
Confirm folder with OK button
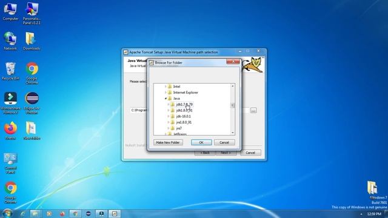coord(201,143)
